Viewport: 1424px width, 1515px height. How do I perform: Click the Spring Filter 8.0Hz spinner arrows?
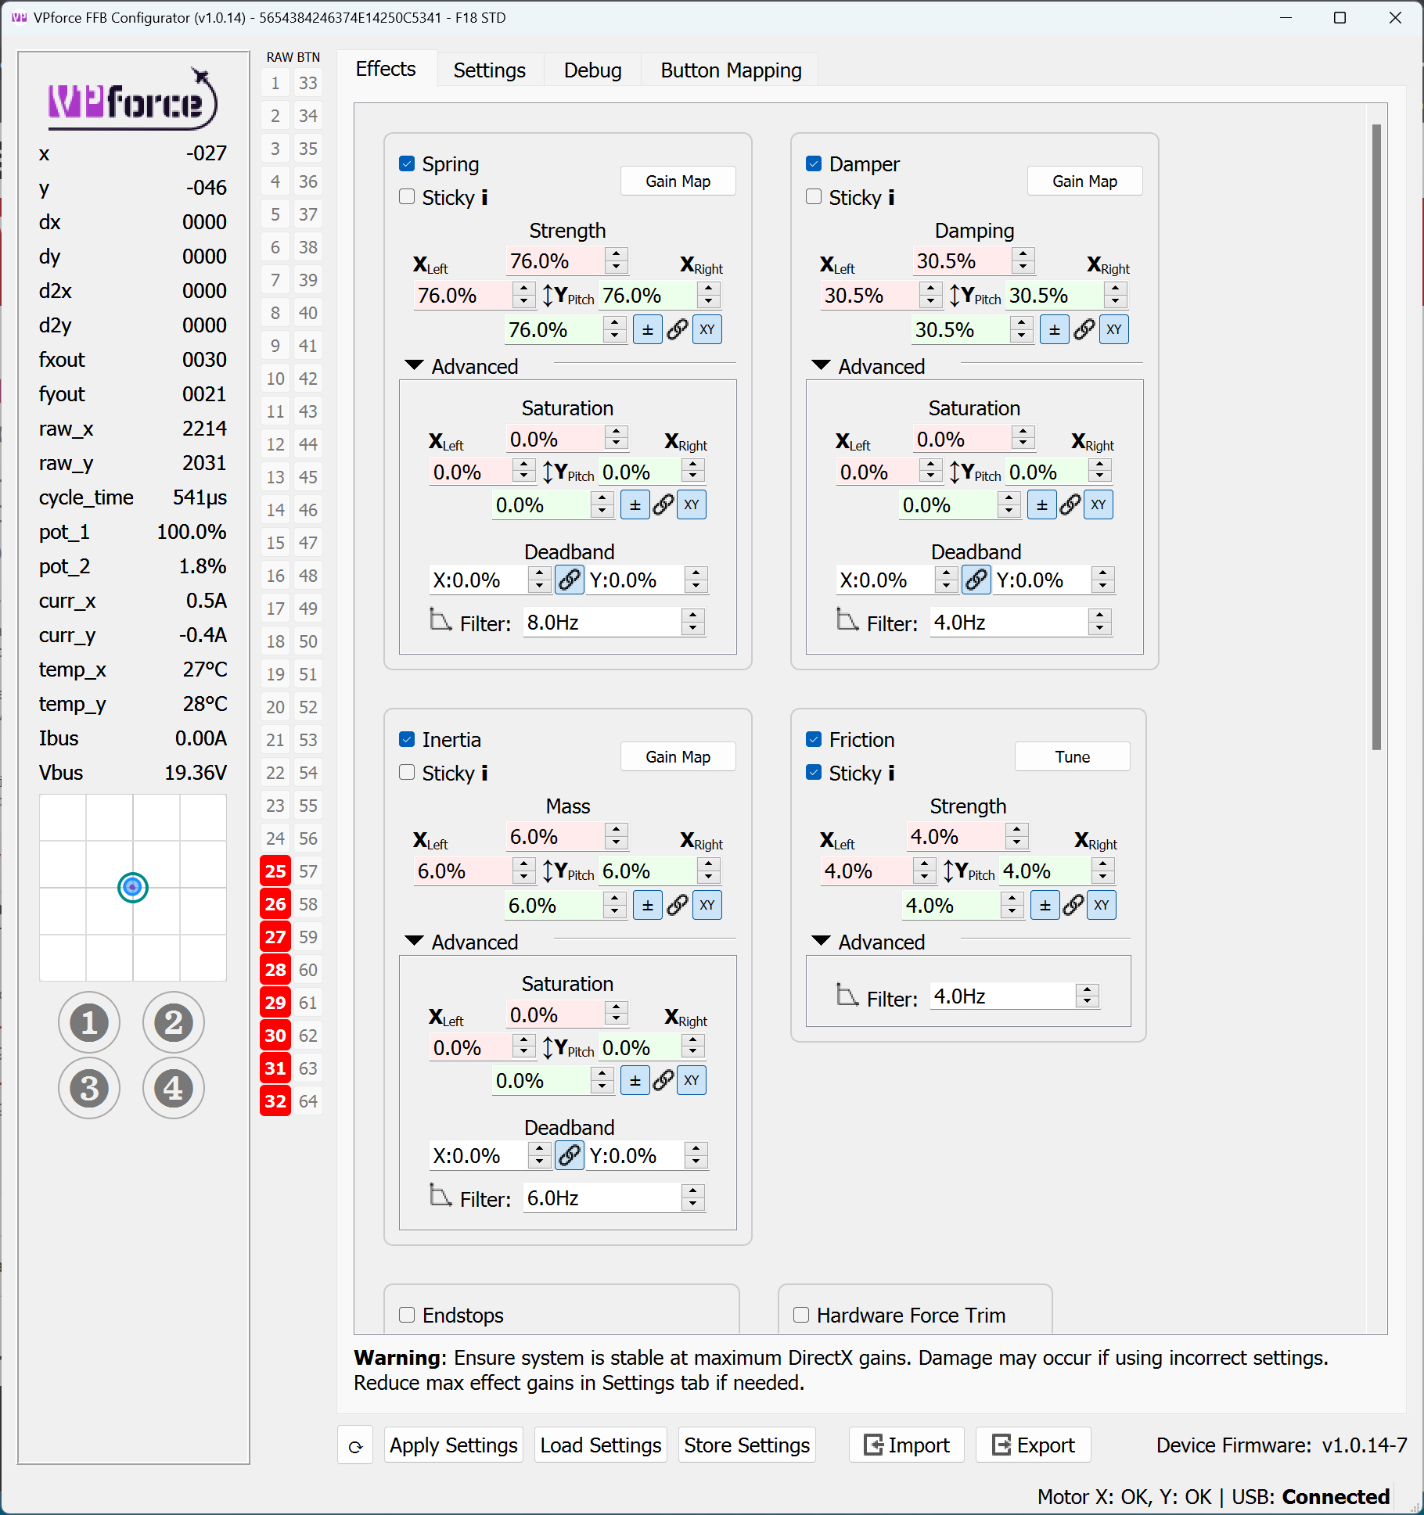[x=693, y=623]
